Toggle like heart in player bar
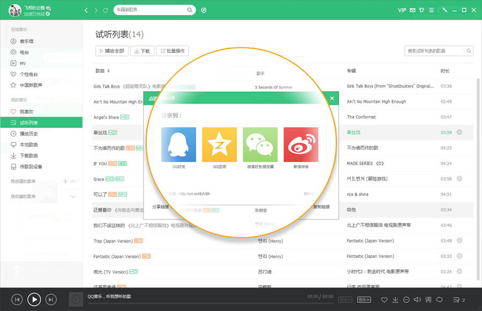482x311 pixels. pos(384,300)
